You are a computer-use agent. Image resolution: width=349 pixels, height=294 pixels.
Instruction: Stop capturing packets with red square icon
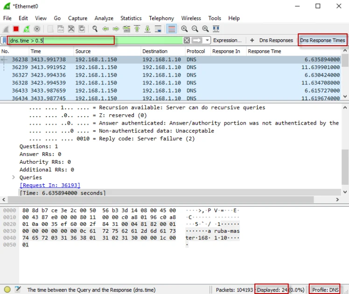click(x=16, y=29)
